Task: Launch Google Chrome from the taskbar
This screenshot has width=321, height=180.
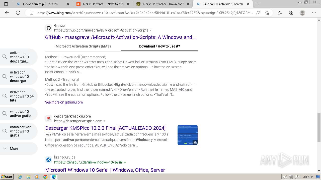Action: [45, 177]
